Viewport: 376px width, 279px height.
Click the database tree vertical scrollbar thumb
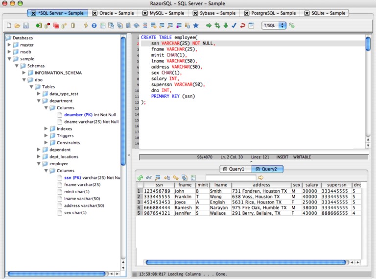(123, 101)
